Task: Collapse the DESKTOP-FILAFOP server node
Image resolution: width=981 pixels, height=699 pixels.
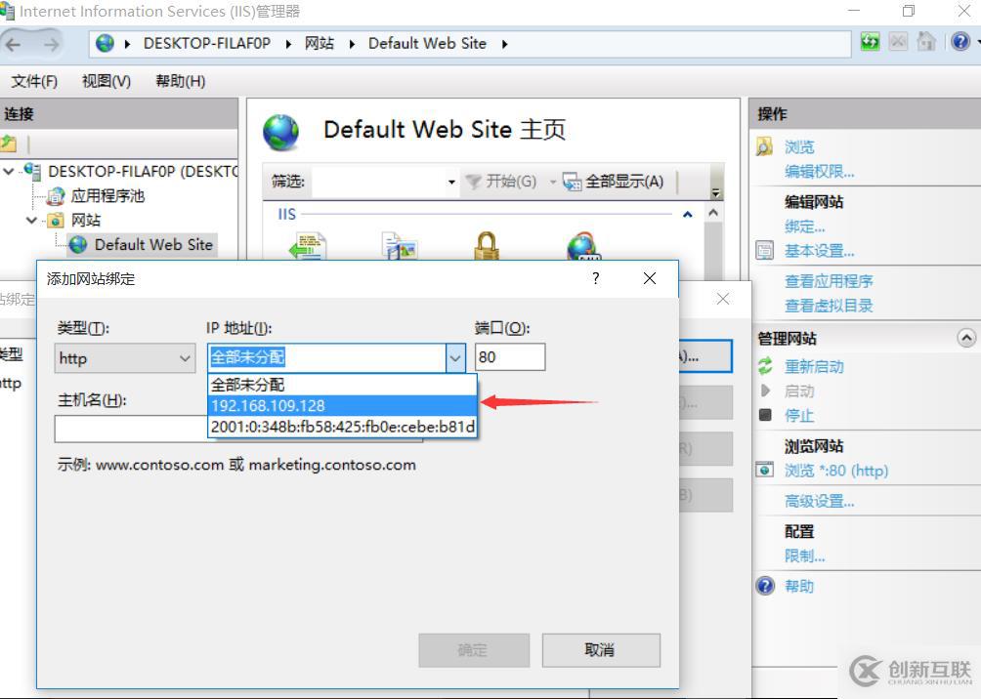Action: 9,171
